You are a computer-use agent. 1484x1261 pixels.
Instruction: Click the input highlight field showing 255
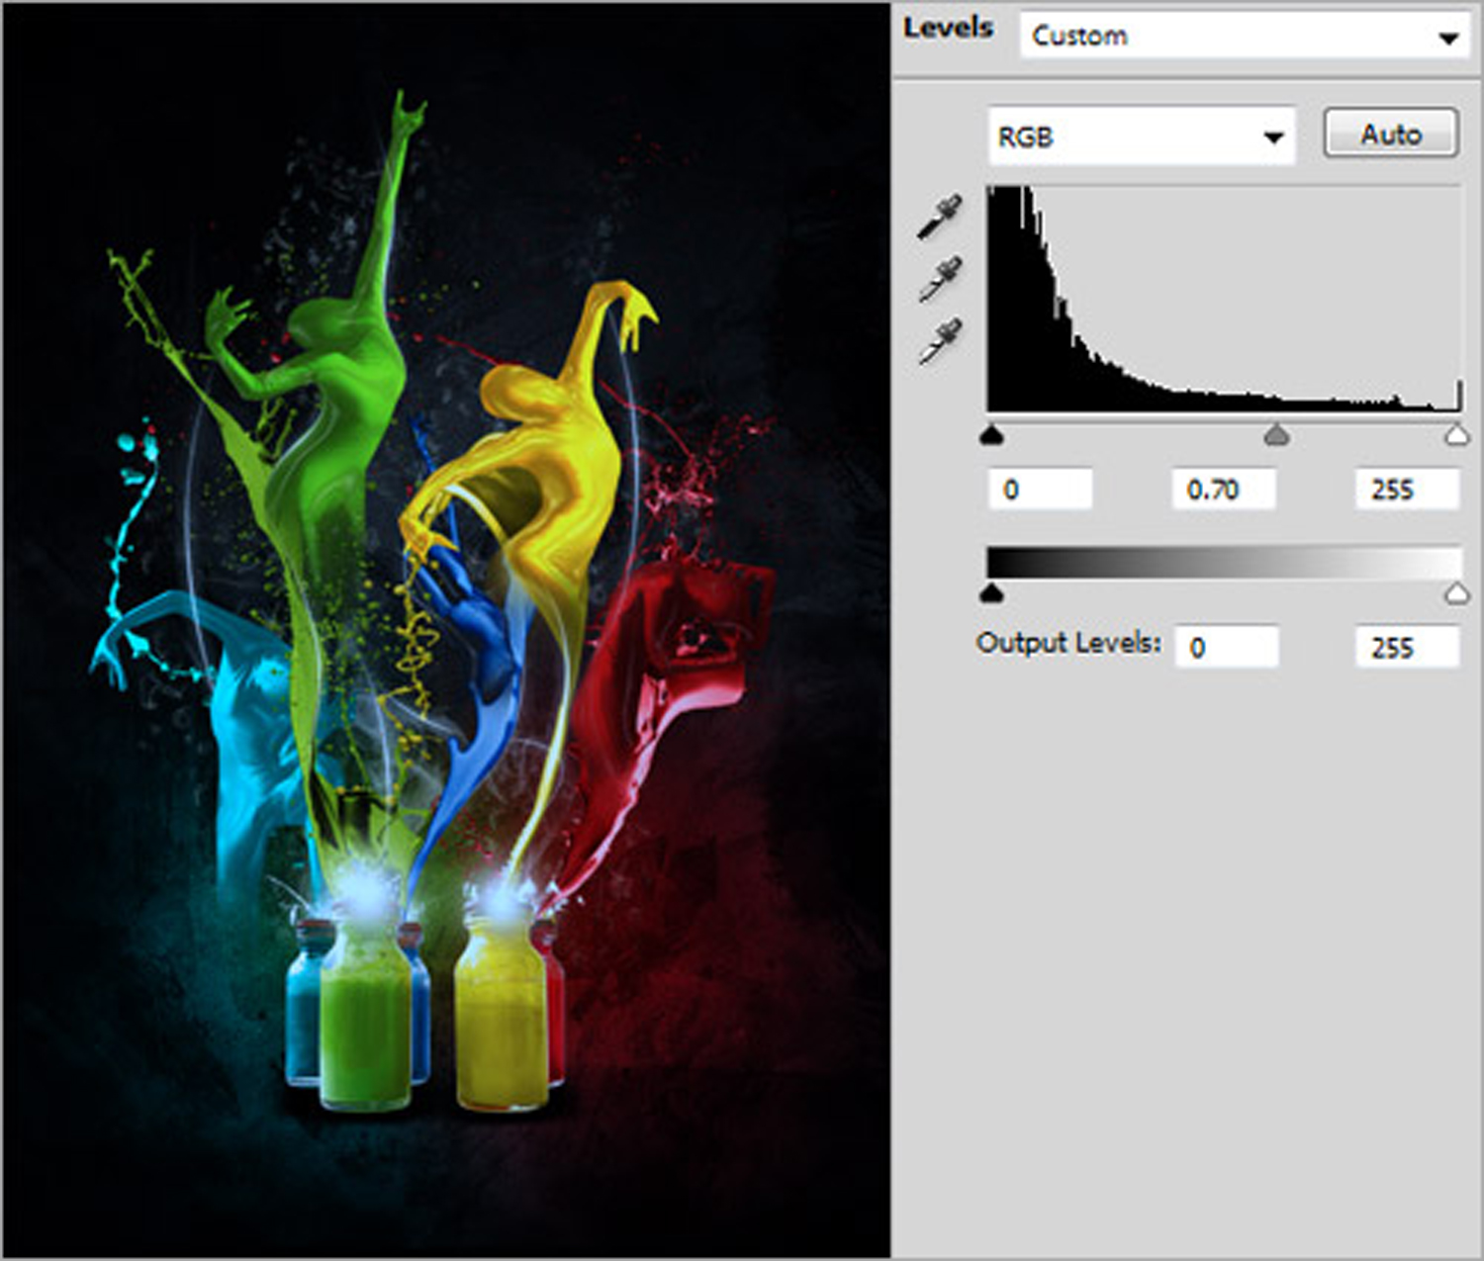[x=1406, y=490]
